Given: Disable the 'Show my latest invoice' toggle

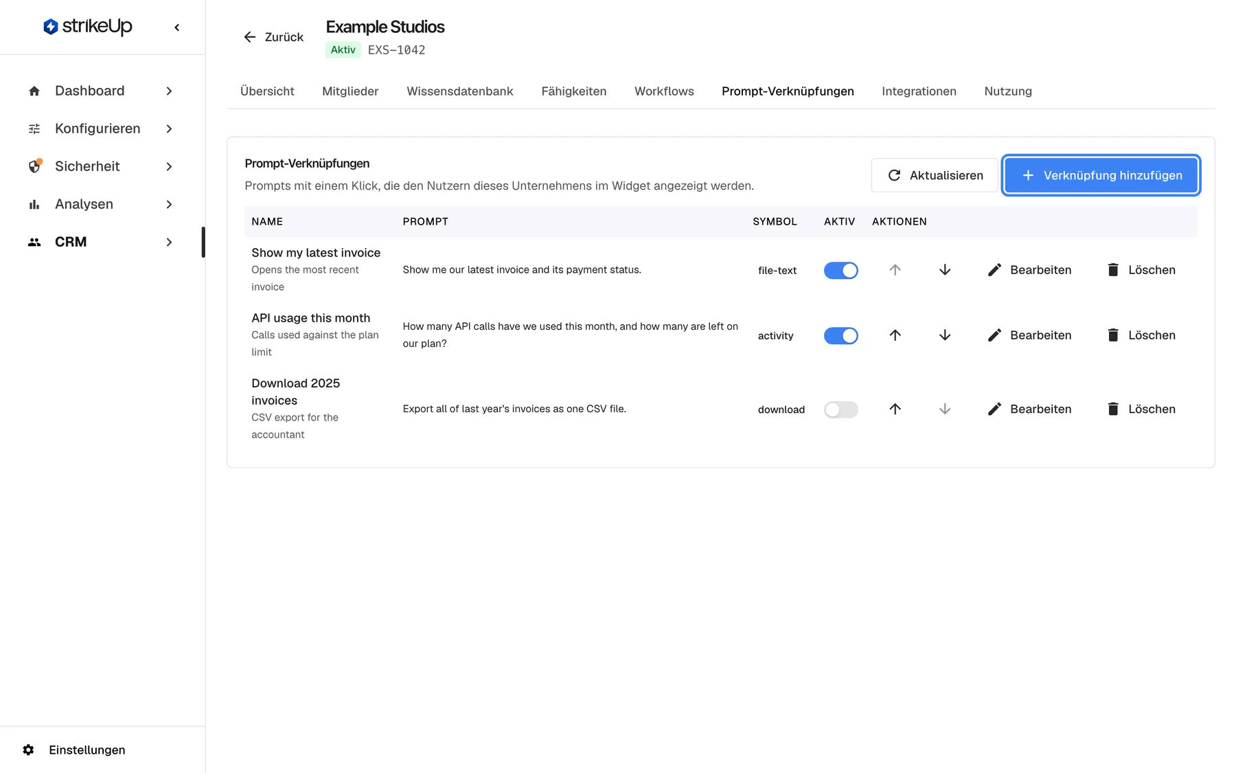Looking at the screenshot, I should coord(840,270).
